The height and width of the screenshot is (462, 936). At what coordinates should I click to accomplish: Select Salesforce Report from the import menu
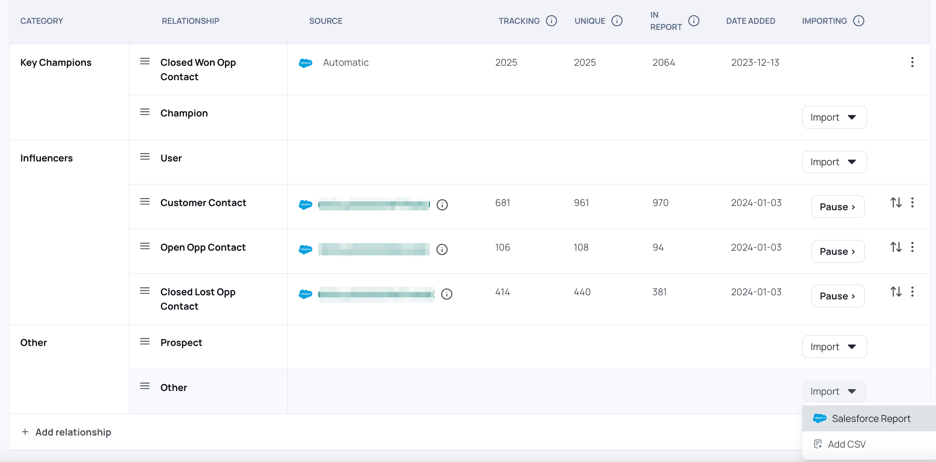pos(871,419)
